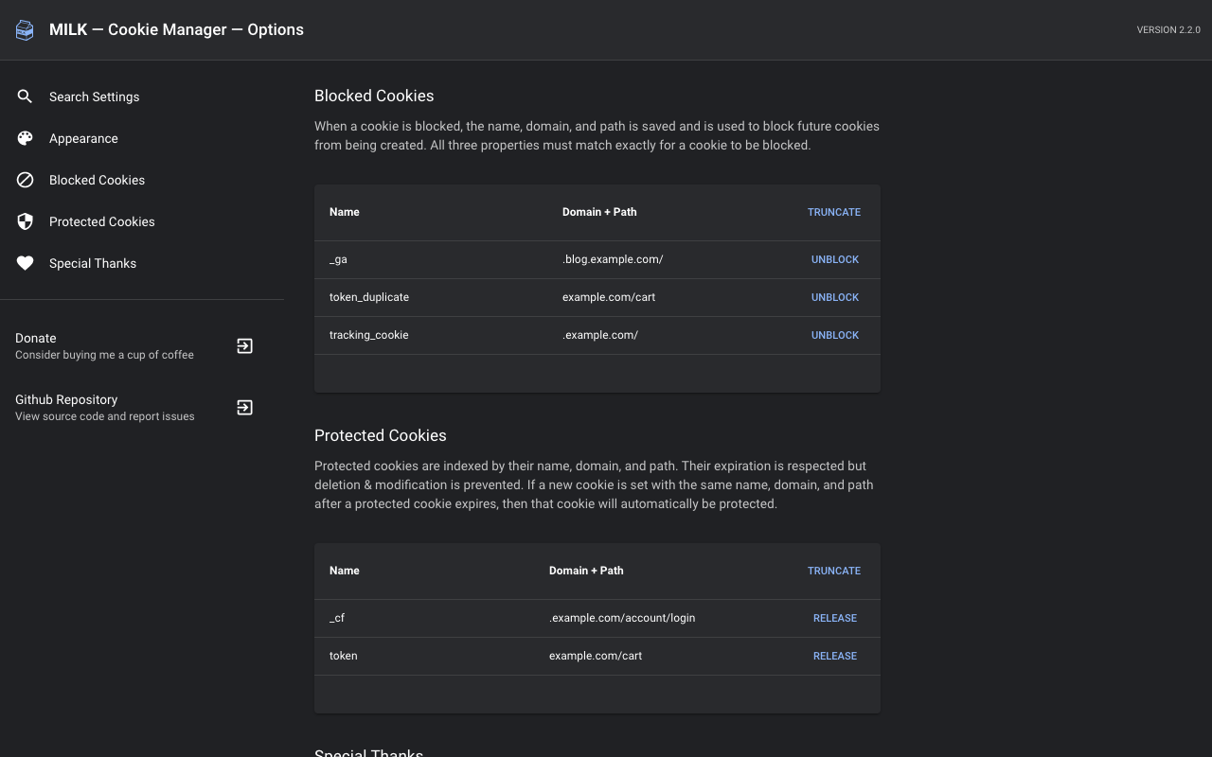Click the .example.com/ domain cell
The image size is (1212, 757).
(x=600, y=335)
